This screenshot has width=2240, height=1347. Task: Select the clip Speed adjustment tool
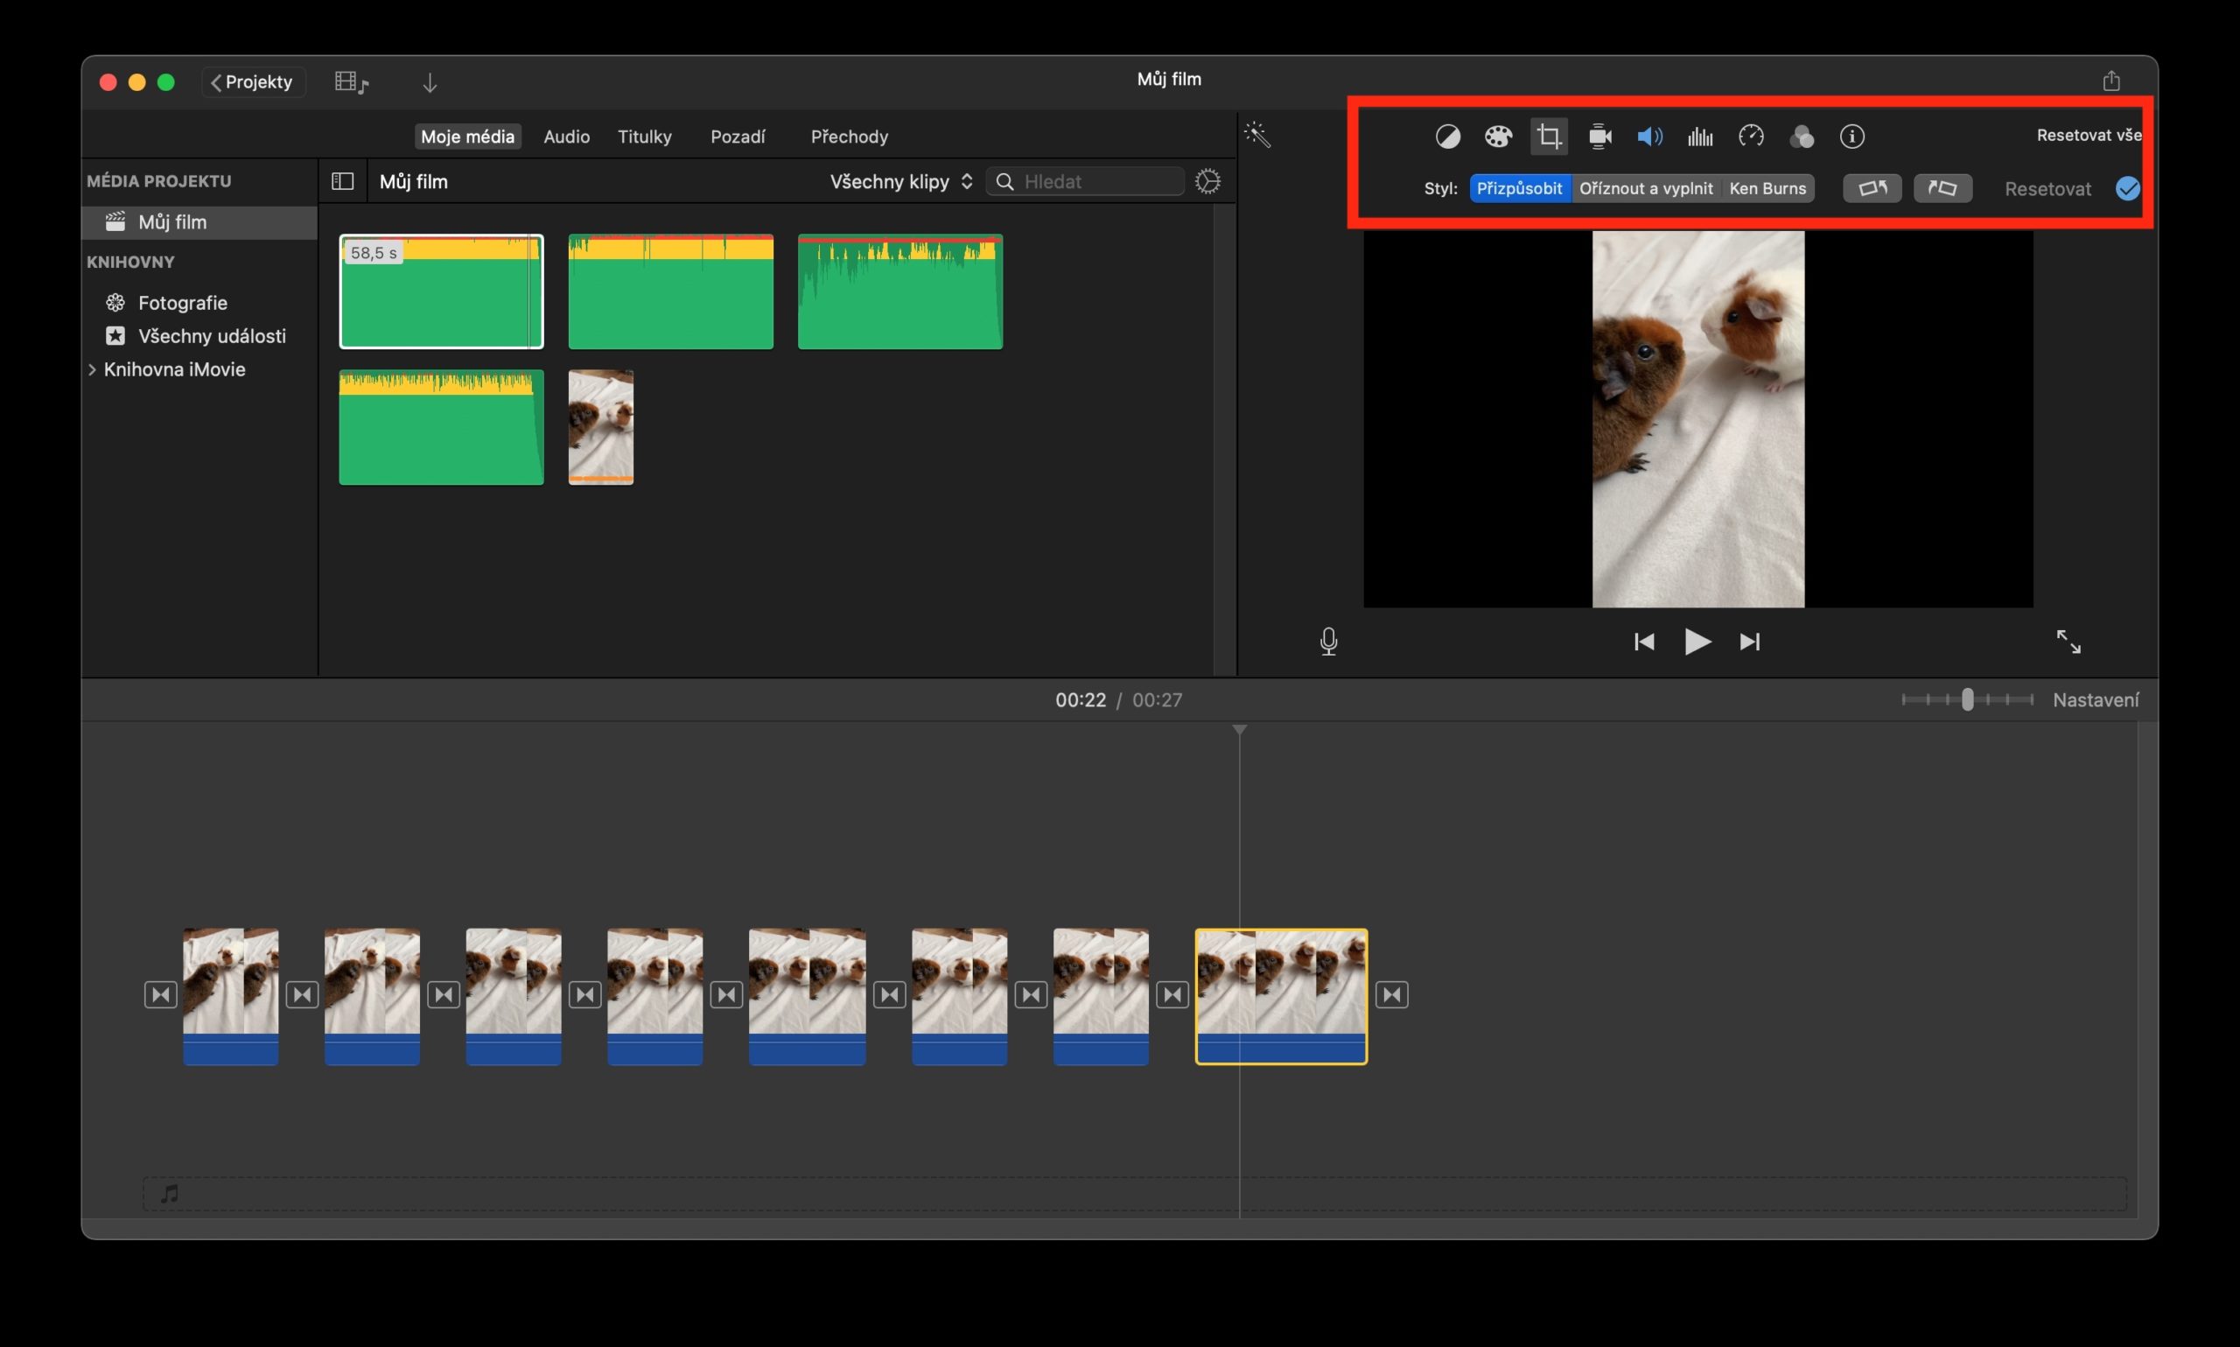1750,137
